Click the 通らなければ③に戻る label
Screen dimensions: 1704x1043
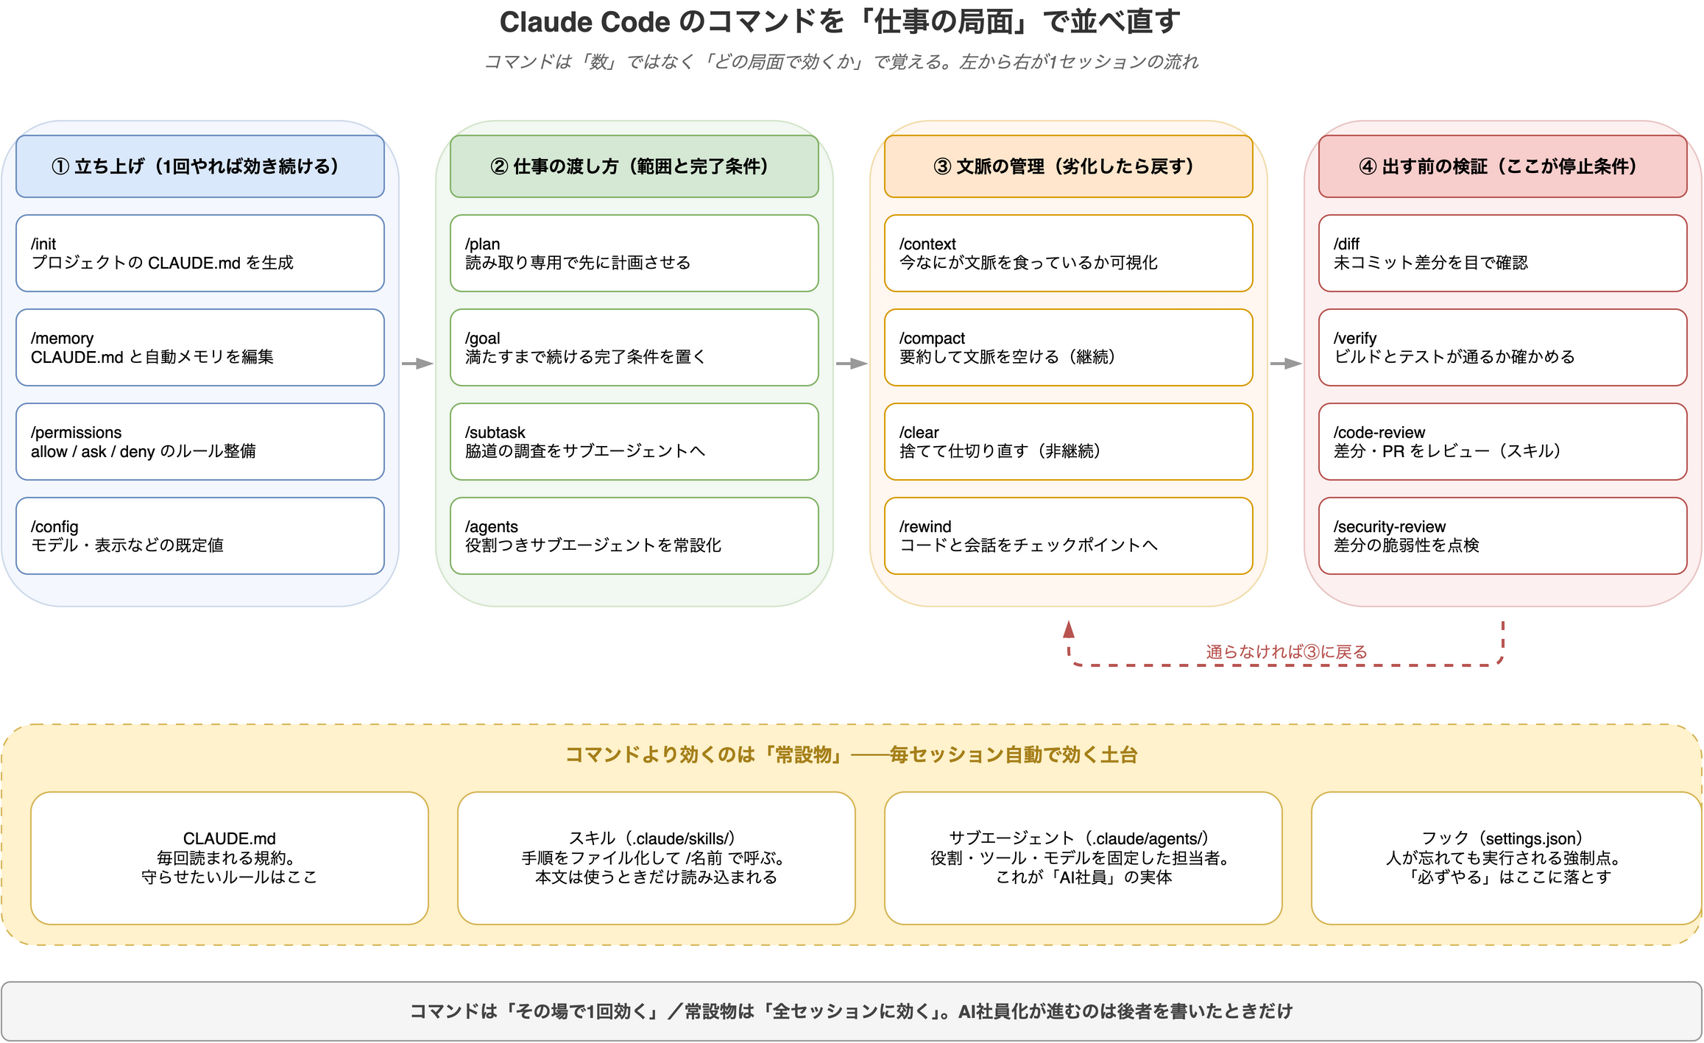1286,652
